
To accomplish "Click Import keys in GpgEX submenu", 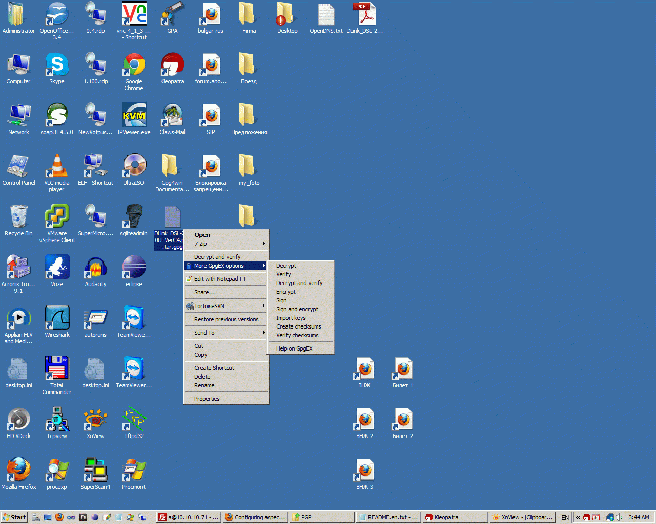I will click(301, 318).
